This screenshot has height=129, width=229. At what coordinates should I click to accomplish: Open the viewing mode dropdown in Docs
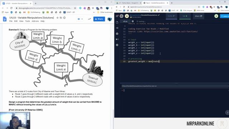(x=80, y=19)
